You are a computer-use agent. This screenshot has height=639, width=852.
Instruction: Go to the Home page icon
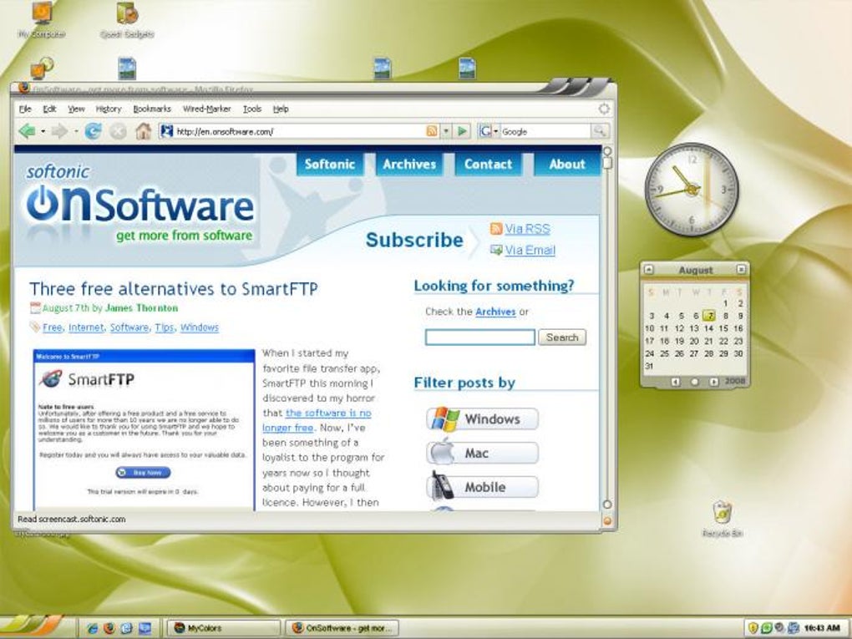click(x=143, y=131)
